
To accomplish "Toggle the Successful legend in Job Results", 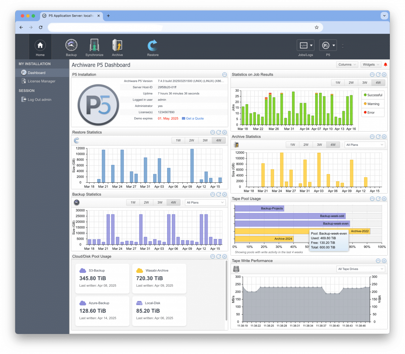I will click(x=373, y=95).
